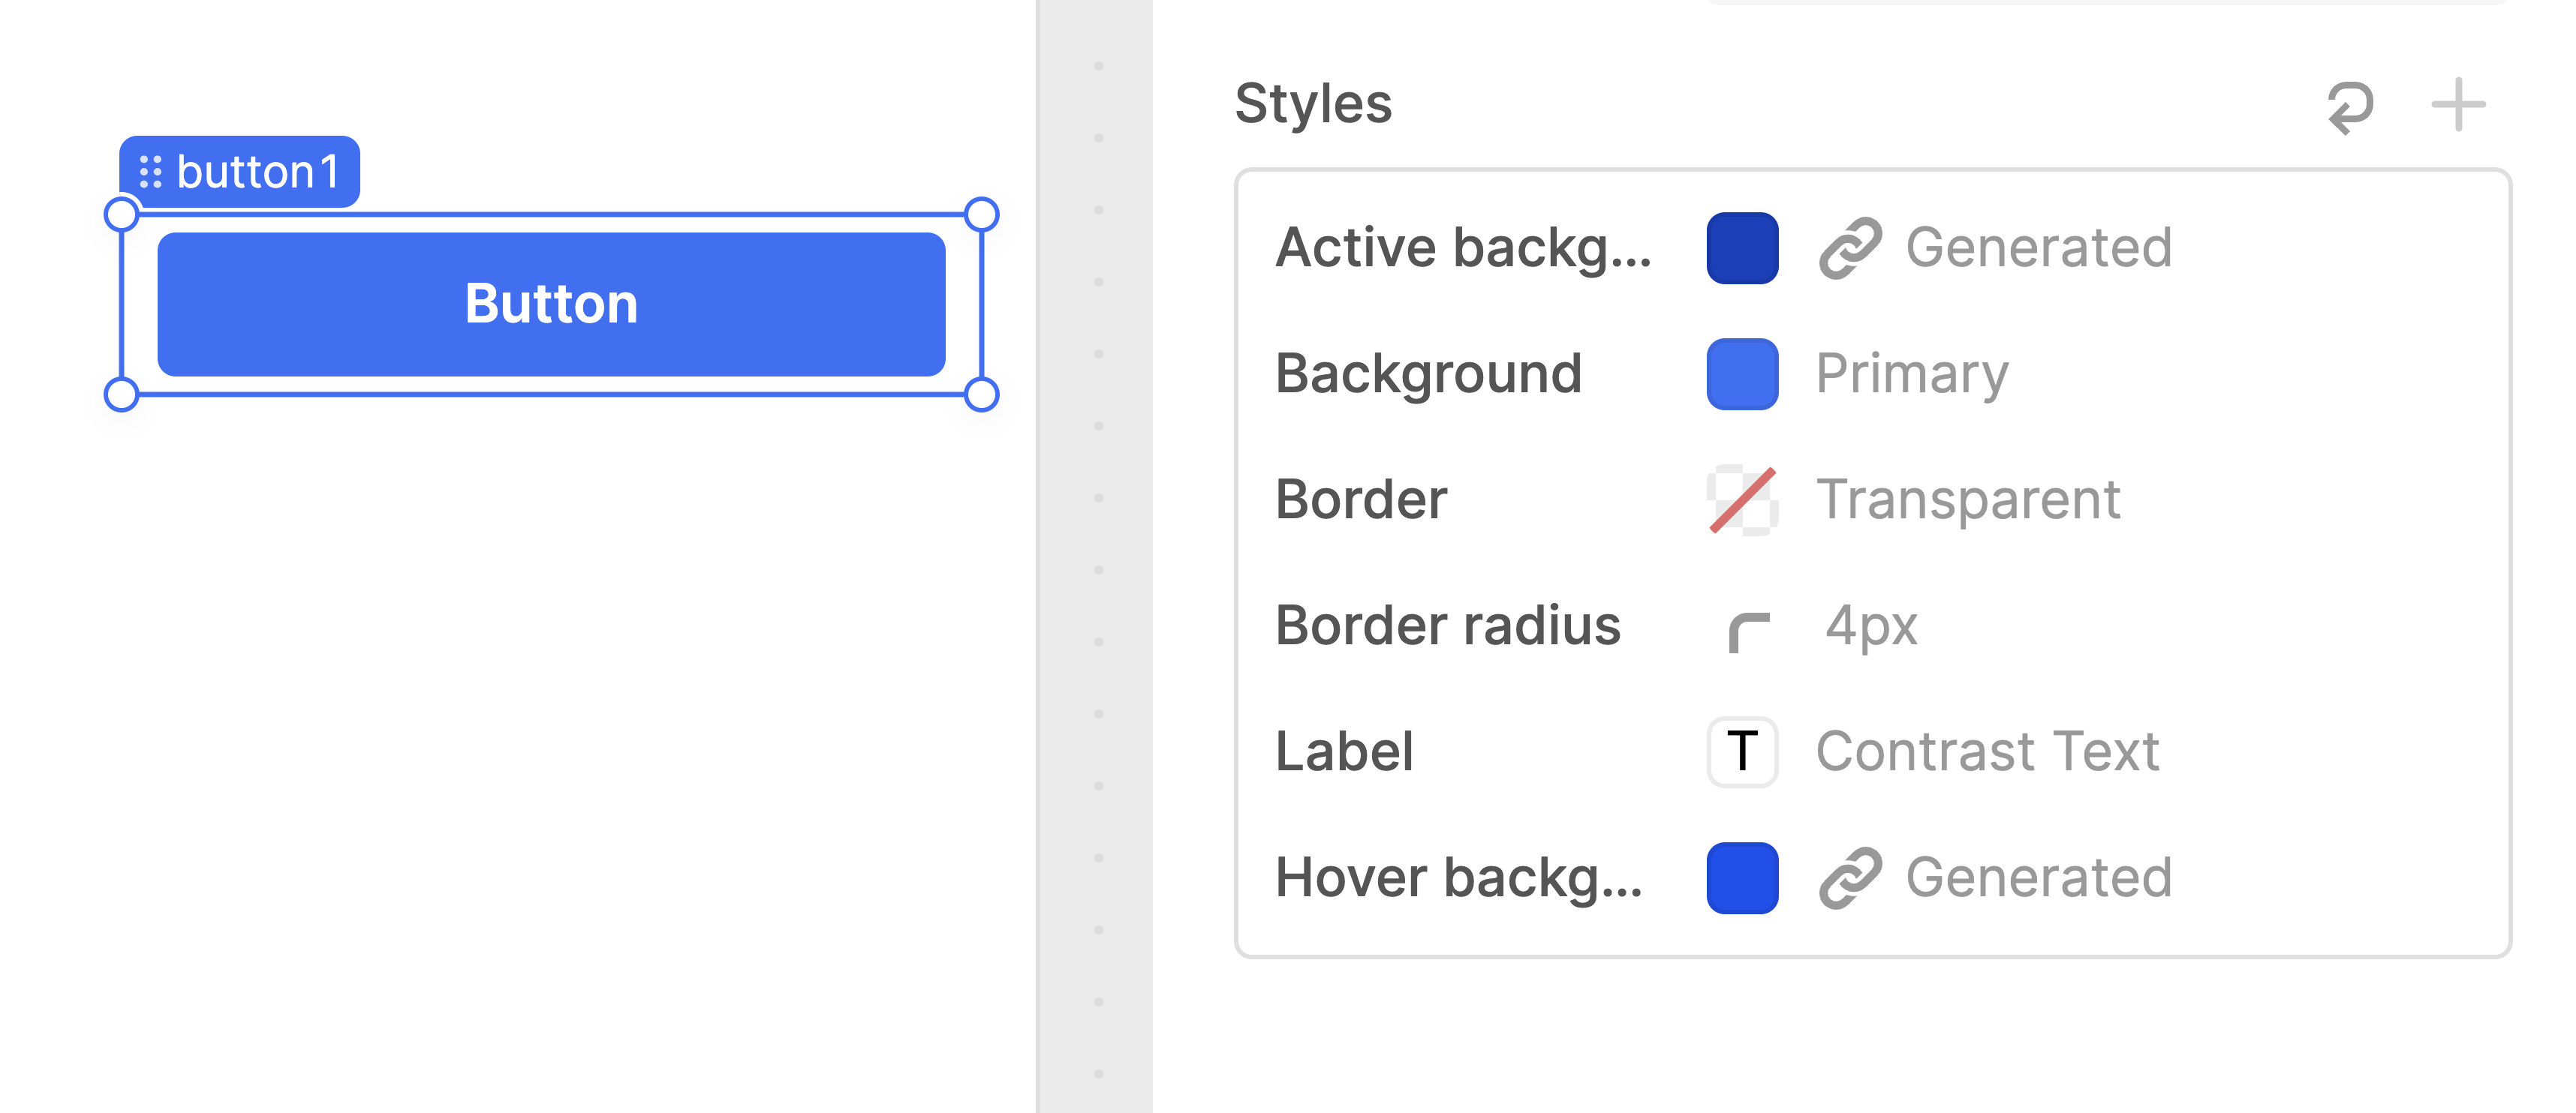This screenshot has height=1113, width=2576.
Task: Click the Primary background value text
Action: (x=1912, y=373)
